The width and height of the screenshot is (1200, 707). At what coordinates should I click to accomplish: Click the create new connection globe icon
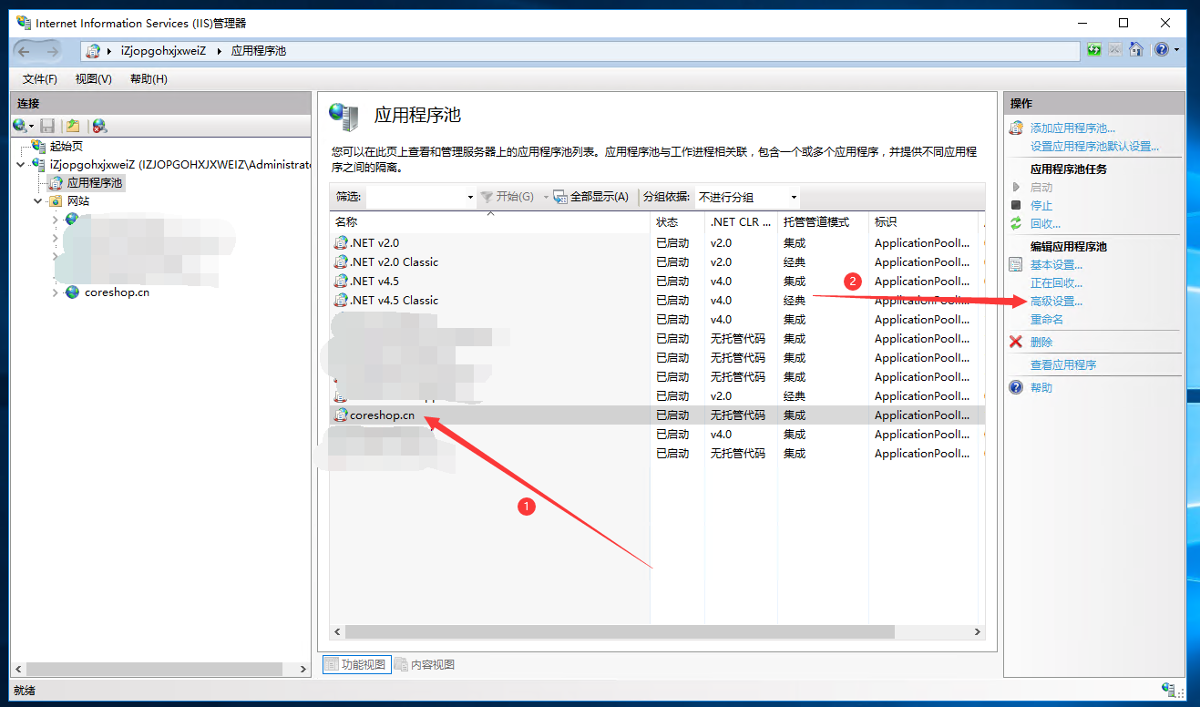[20, 126]
